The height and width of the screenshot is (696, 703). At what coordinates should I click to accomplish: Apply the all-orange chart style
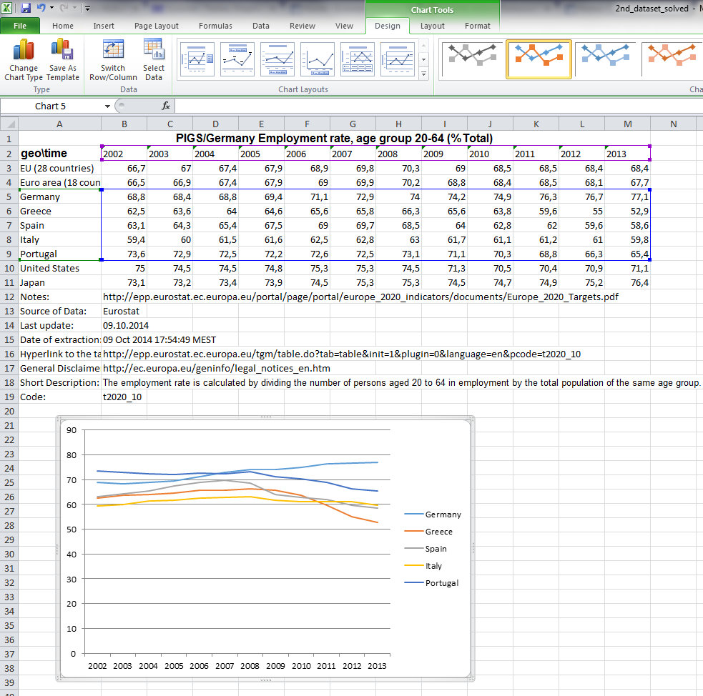pos(672,59)
